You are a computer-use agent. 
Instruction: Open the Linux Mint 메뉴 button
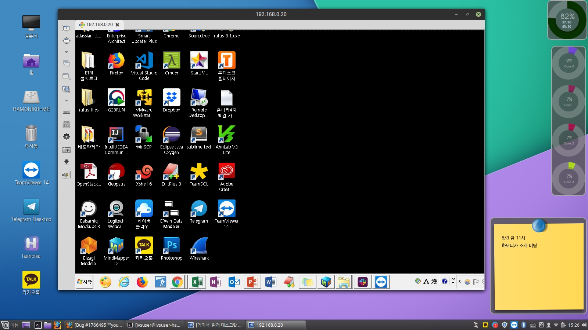point(10,325)
